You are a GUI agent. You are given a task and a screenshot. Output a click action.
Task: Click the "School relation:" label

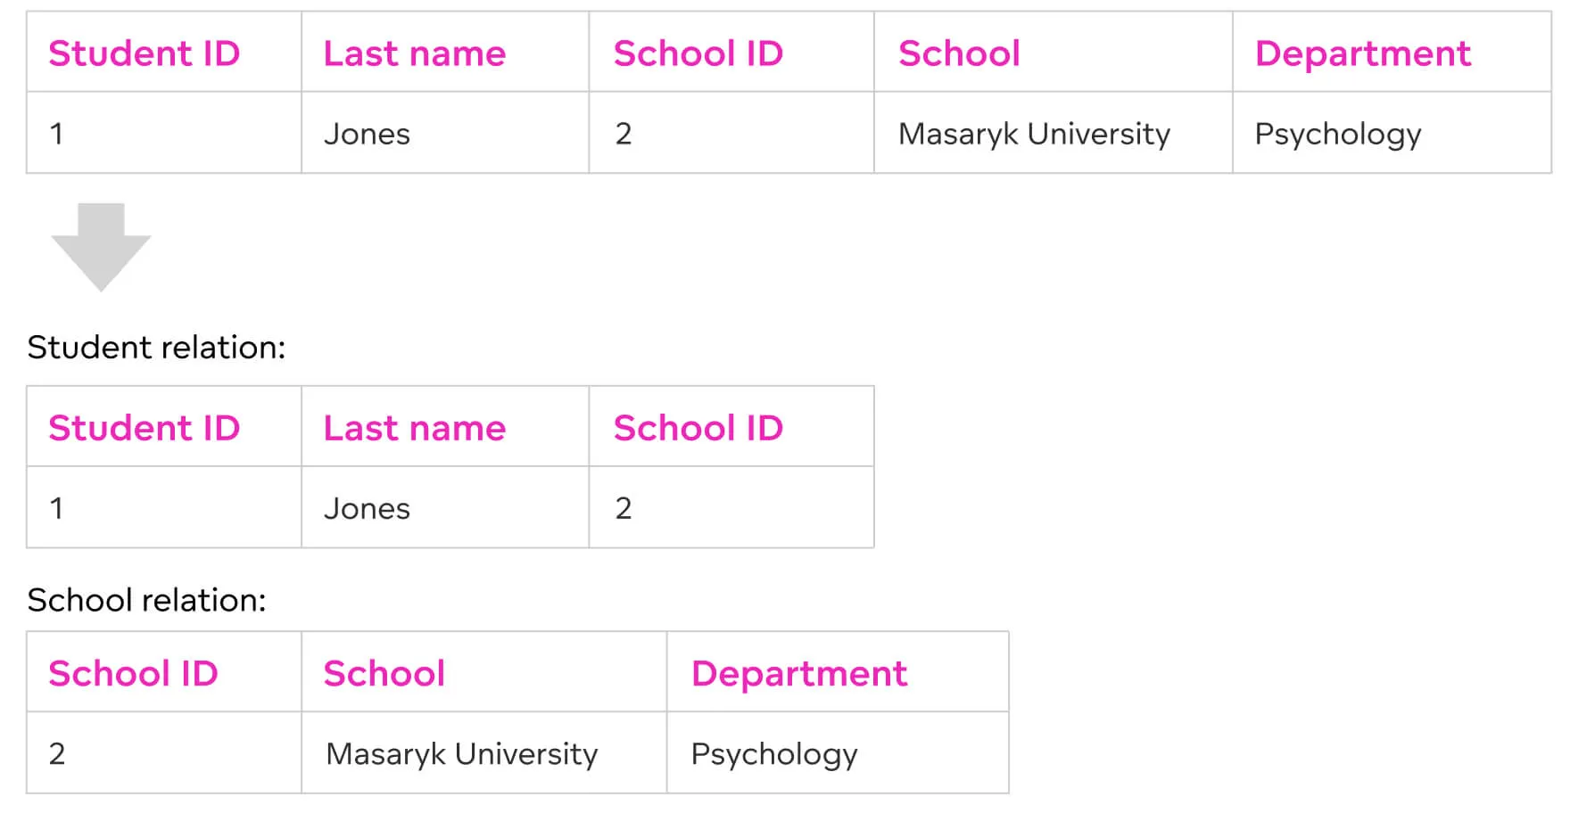[146, 600]
